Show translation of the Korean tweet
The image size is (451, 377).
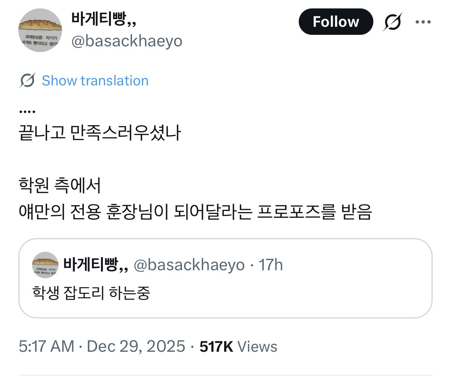point(94,80)
